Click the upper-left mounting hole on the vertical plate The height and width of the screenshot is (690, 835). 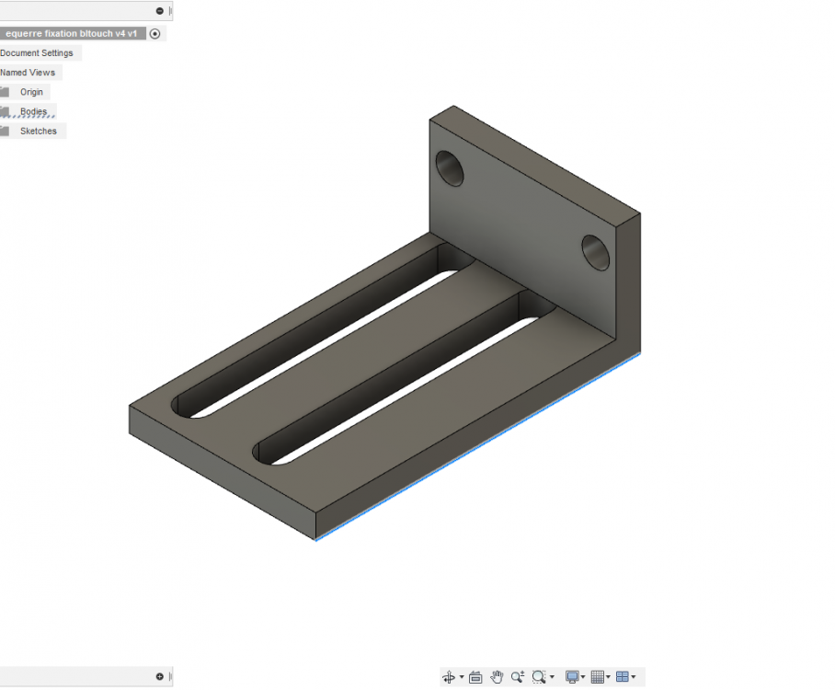[x=450, y=169]
